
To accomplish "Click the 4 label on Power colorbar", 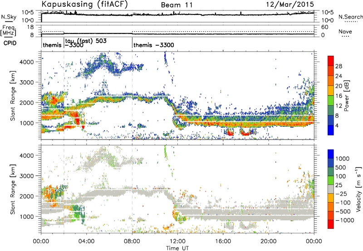I will point(337,125).
